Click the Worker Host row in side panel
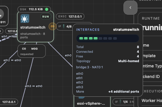This screenshot has width=162, height=107. pos(152,101)
